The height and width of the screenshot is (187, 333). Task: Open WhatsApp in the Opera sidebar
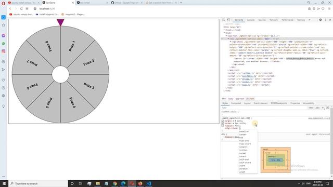point(4,44)
